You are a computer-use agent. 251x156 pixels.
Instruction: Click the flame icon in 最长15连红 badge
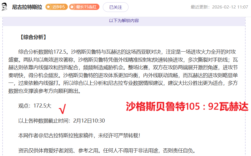[72, 7]
